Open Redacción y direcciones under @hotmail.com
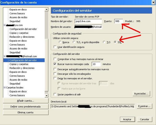156x125 pixels. click(22, 68)
